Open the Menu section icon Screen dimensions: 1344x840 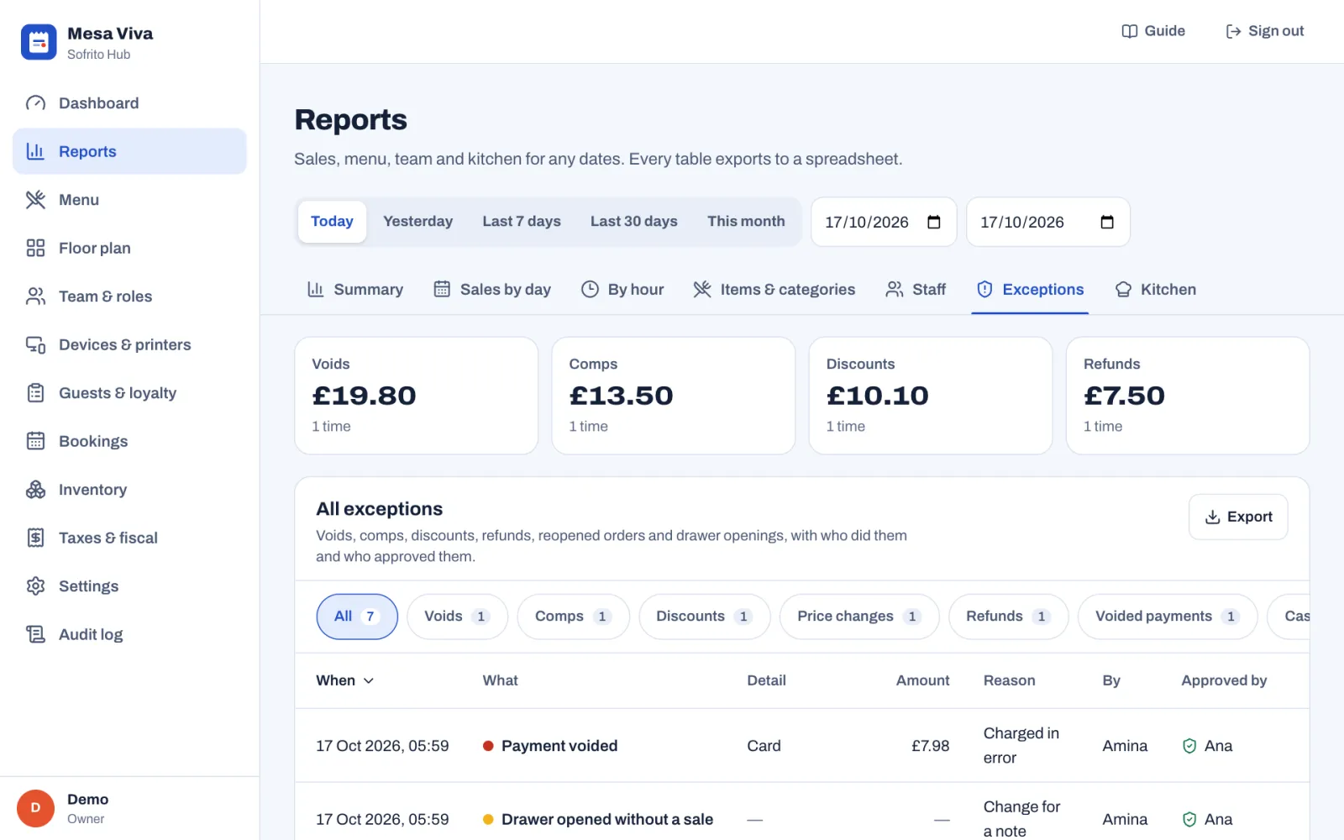click(x=35, y=200)
